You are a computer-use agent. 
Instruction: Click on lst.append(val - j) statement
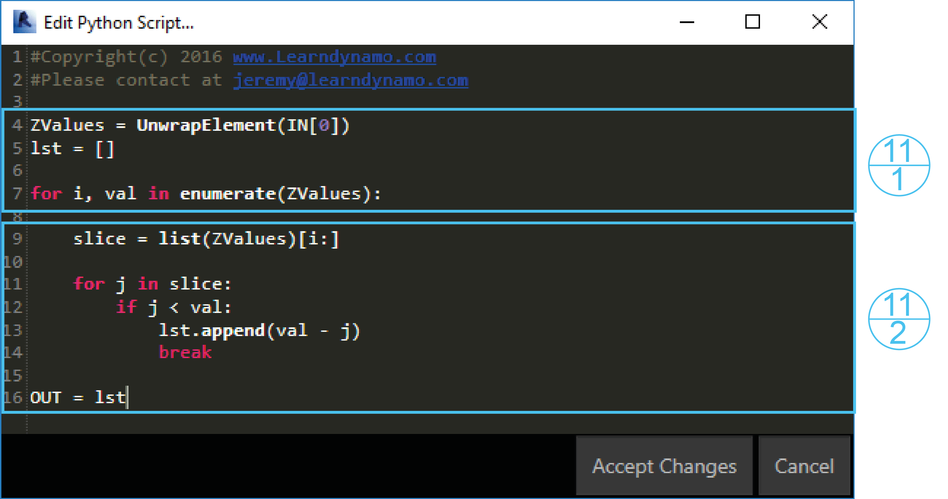click(x=259, y=330)
